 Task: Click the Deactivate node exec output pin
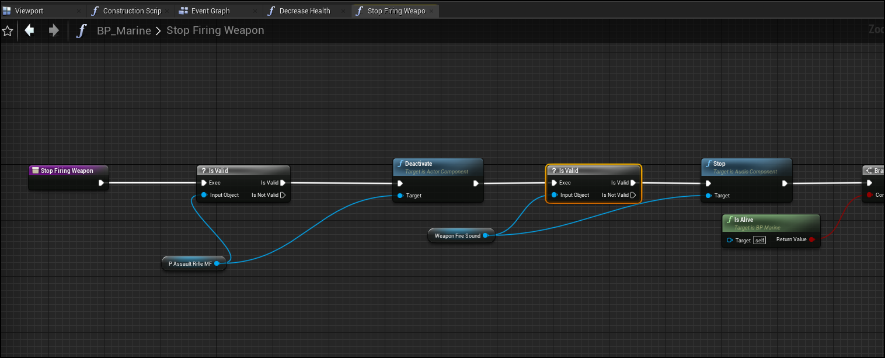tap(476, 183)
